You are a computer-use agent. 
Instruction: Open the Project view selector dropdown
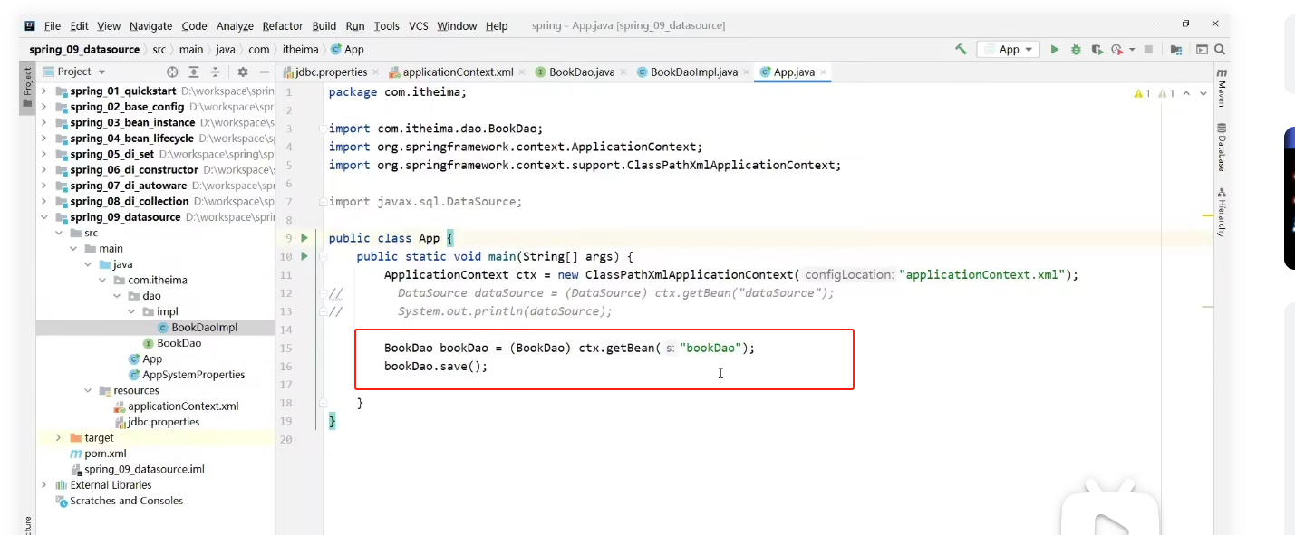click(x=74, y=72)
